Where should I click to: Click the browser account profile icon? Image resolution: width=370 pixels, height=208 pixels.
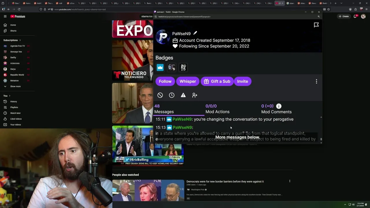click(350, 9)
